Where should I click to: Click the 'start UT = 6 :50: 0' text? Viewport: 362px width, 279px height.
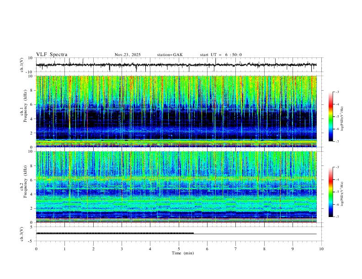[221, 55]
